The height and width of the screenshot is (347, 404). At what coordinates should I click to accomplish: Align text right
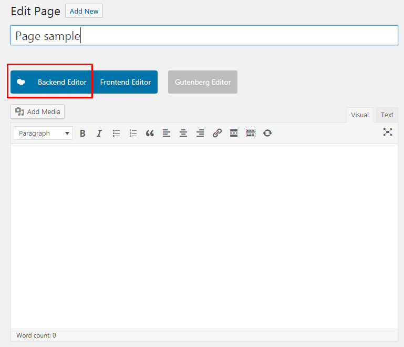200,134
